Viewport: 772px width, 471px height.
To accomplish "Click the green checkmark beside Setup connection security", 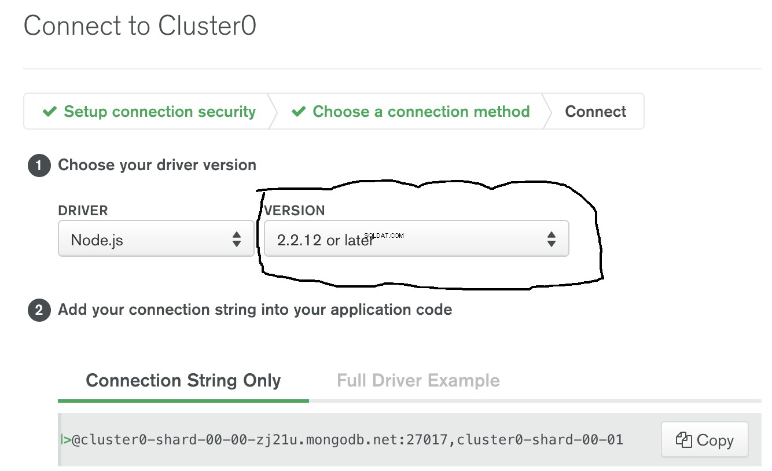I will click(50, 111).
